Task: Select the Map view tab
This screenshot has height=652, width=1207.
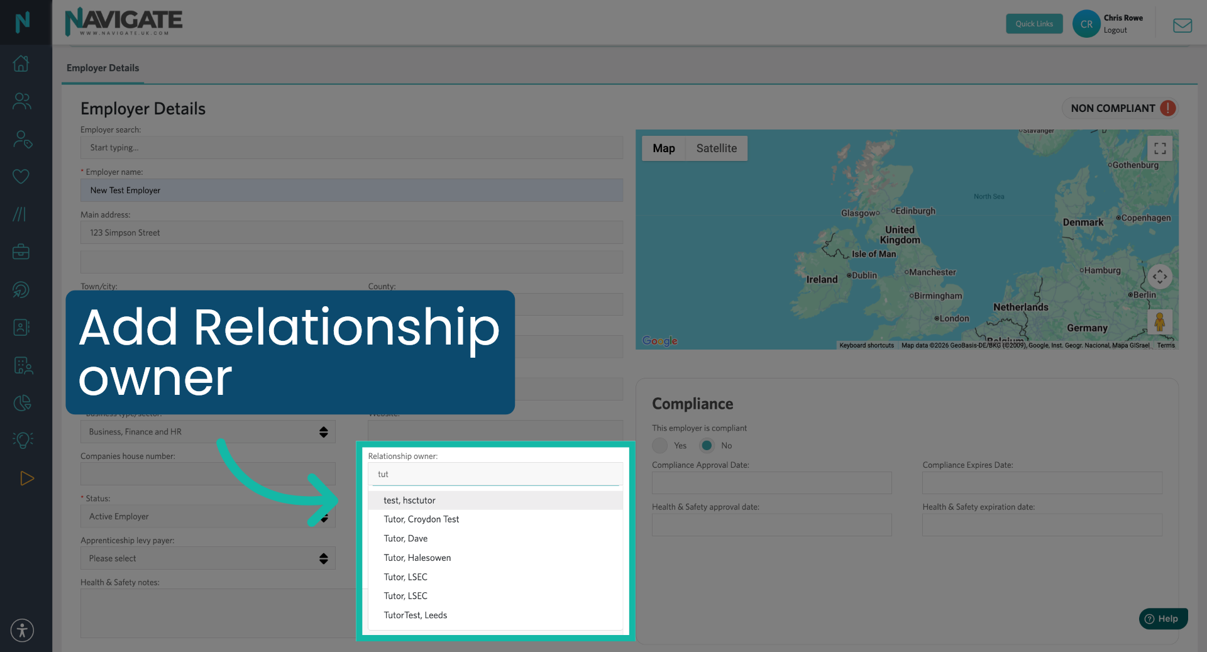Action: point(664,148)
